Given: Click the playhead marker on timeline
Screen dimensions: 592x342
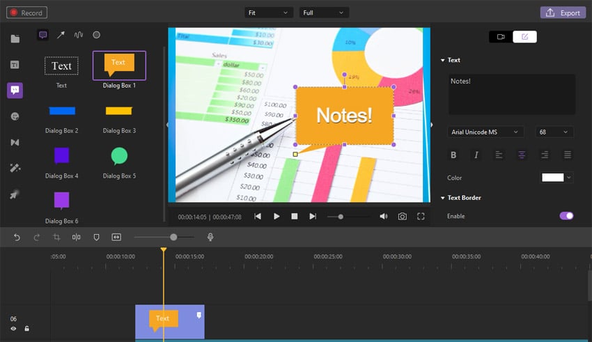Looking at the screenshot, I should [164, 250].
